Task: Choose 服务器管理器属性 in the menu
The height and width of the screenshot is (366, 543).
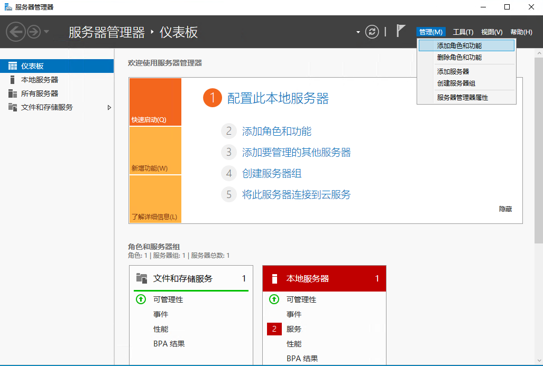Action: pyautogui.click(x=462, y=98)
